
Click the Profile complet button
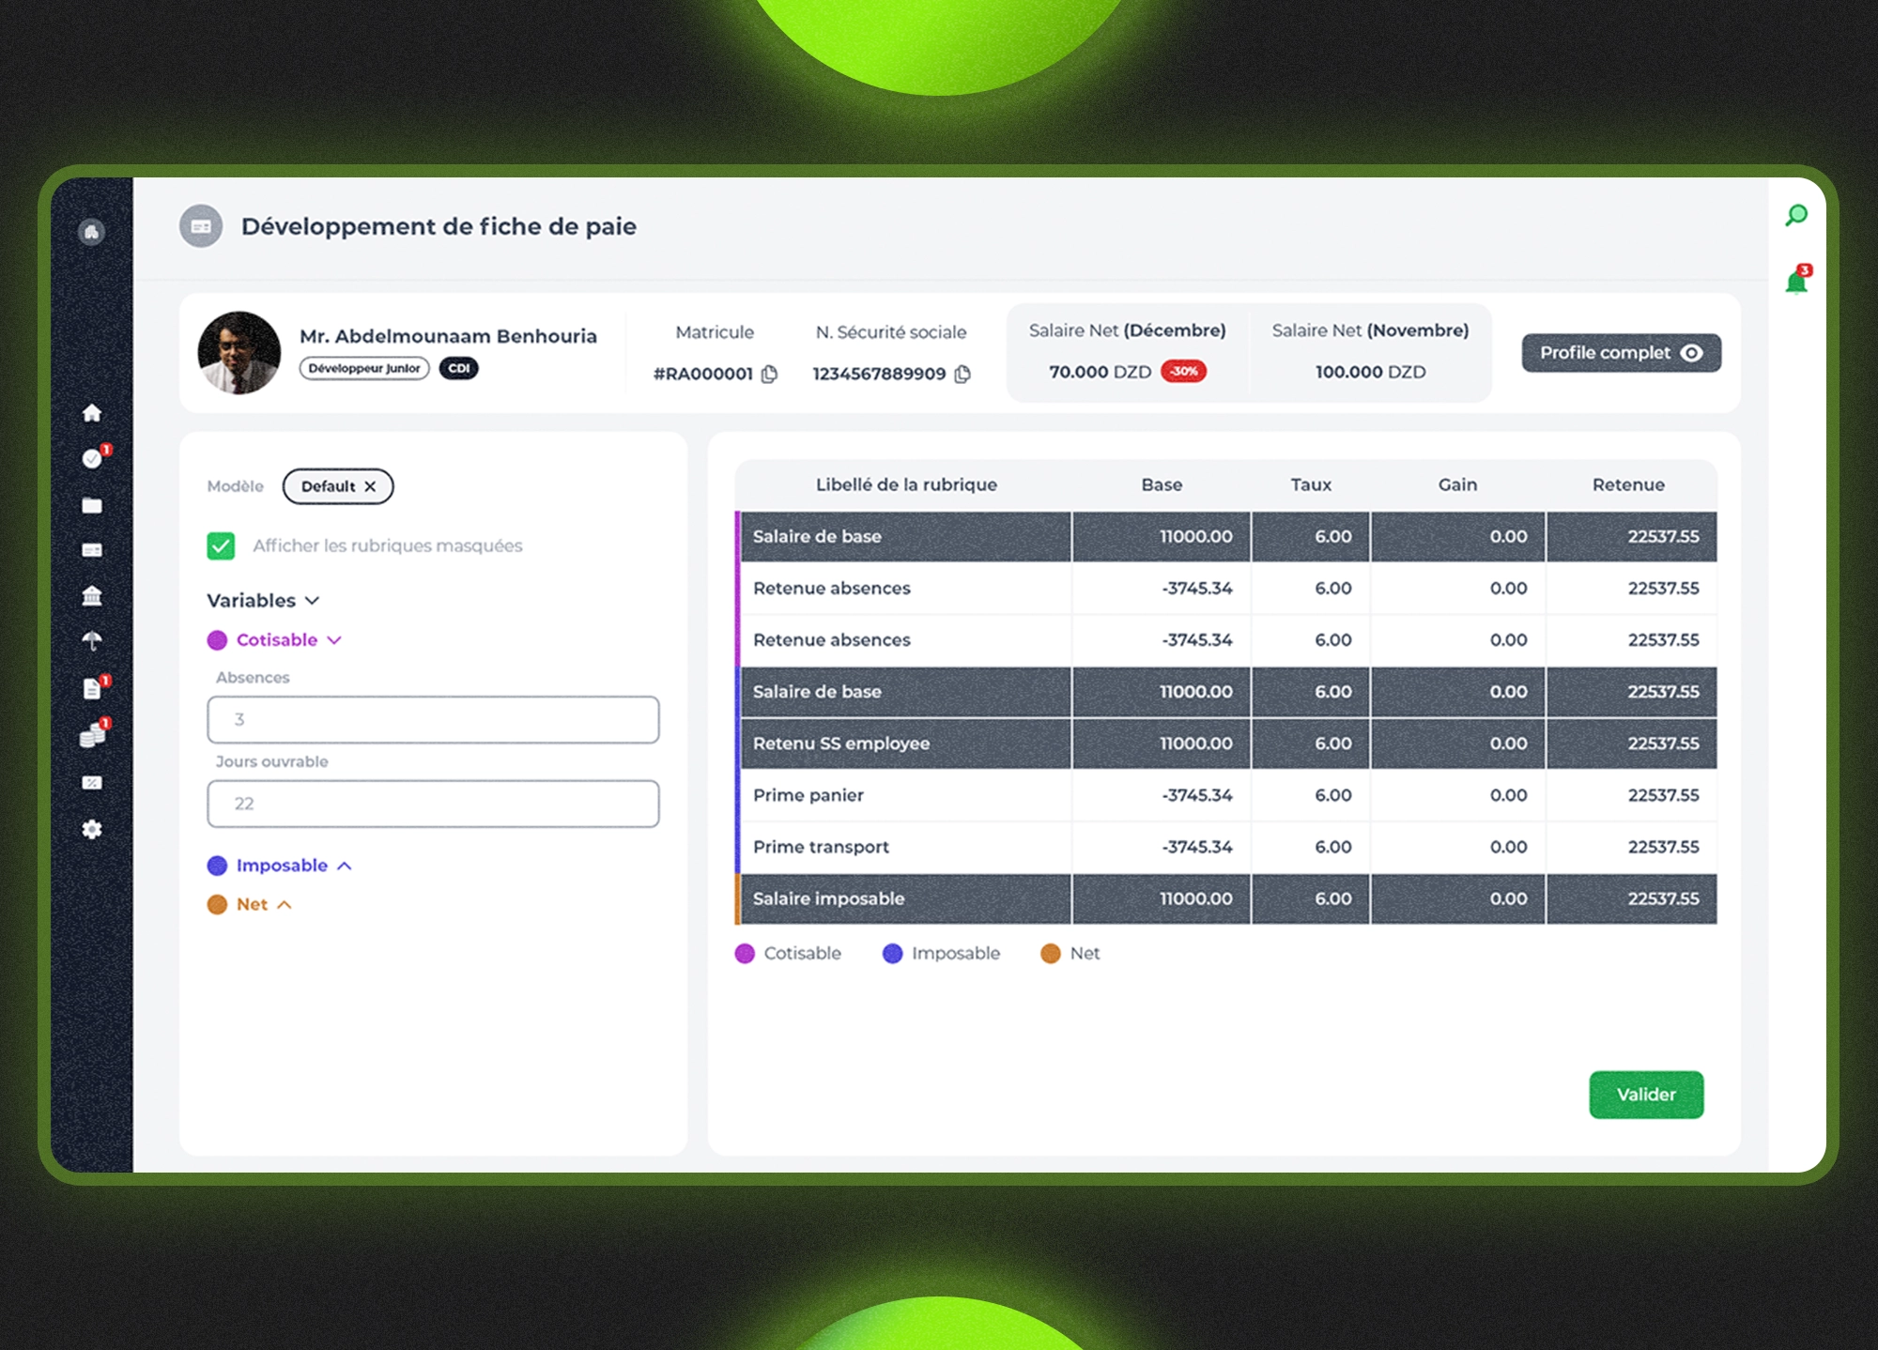tap(1621, 353)
